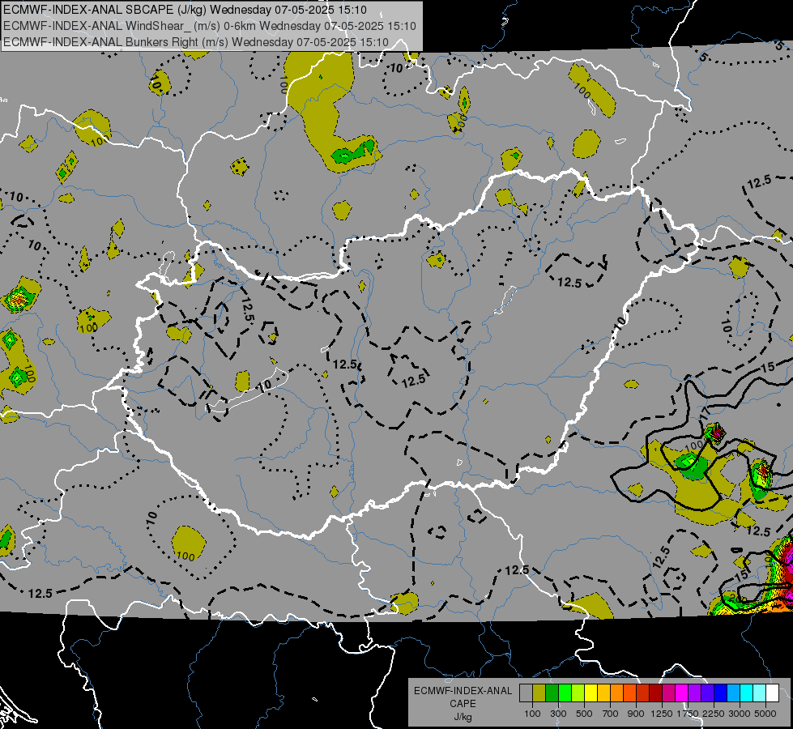Select the amber legend swatch
Viewport: 793px width, 729px height.
click(x=603, y=693)
